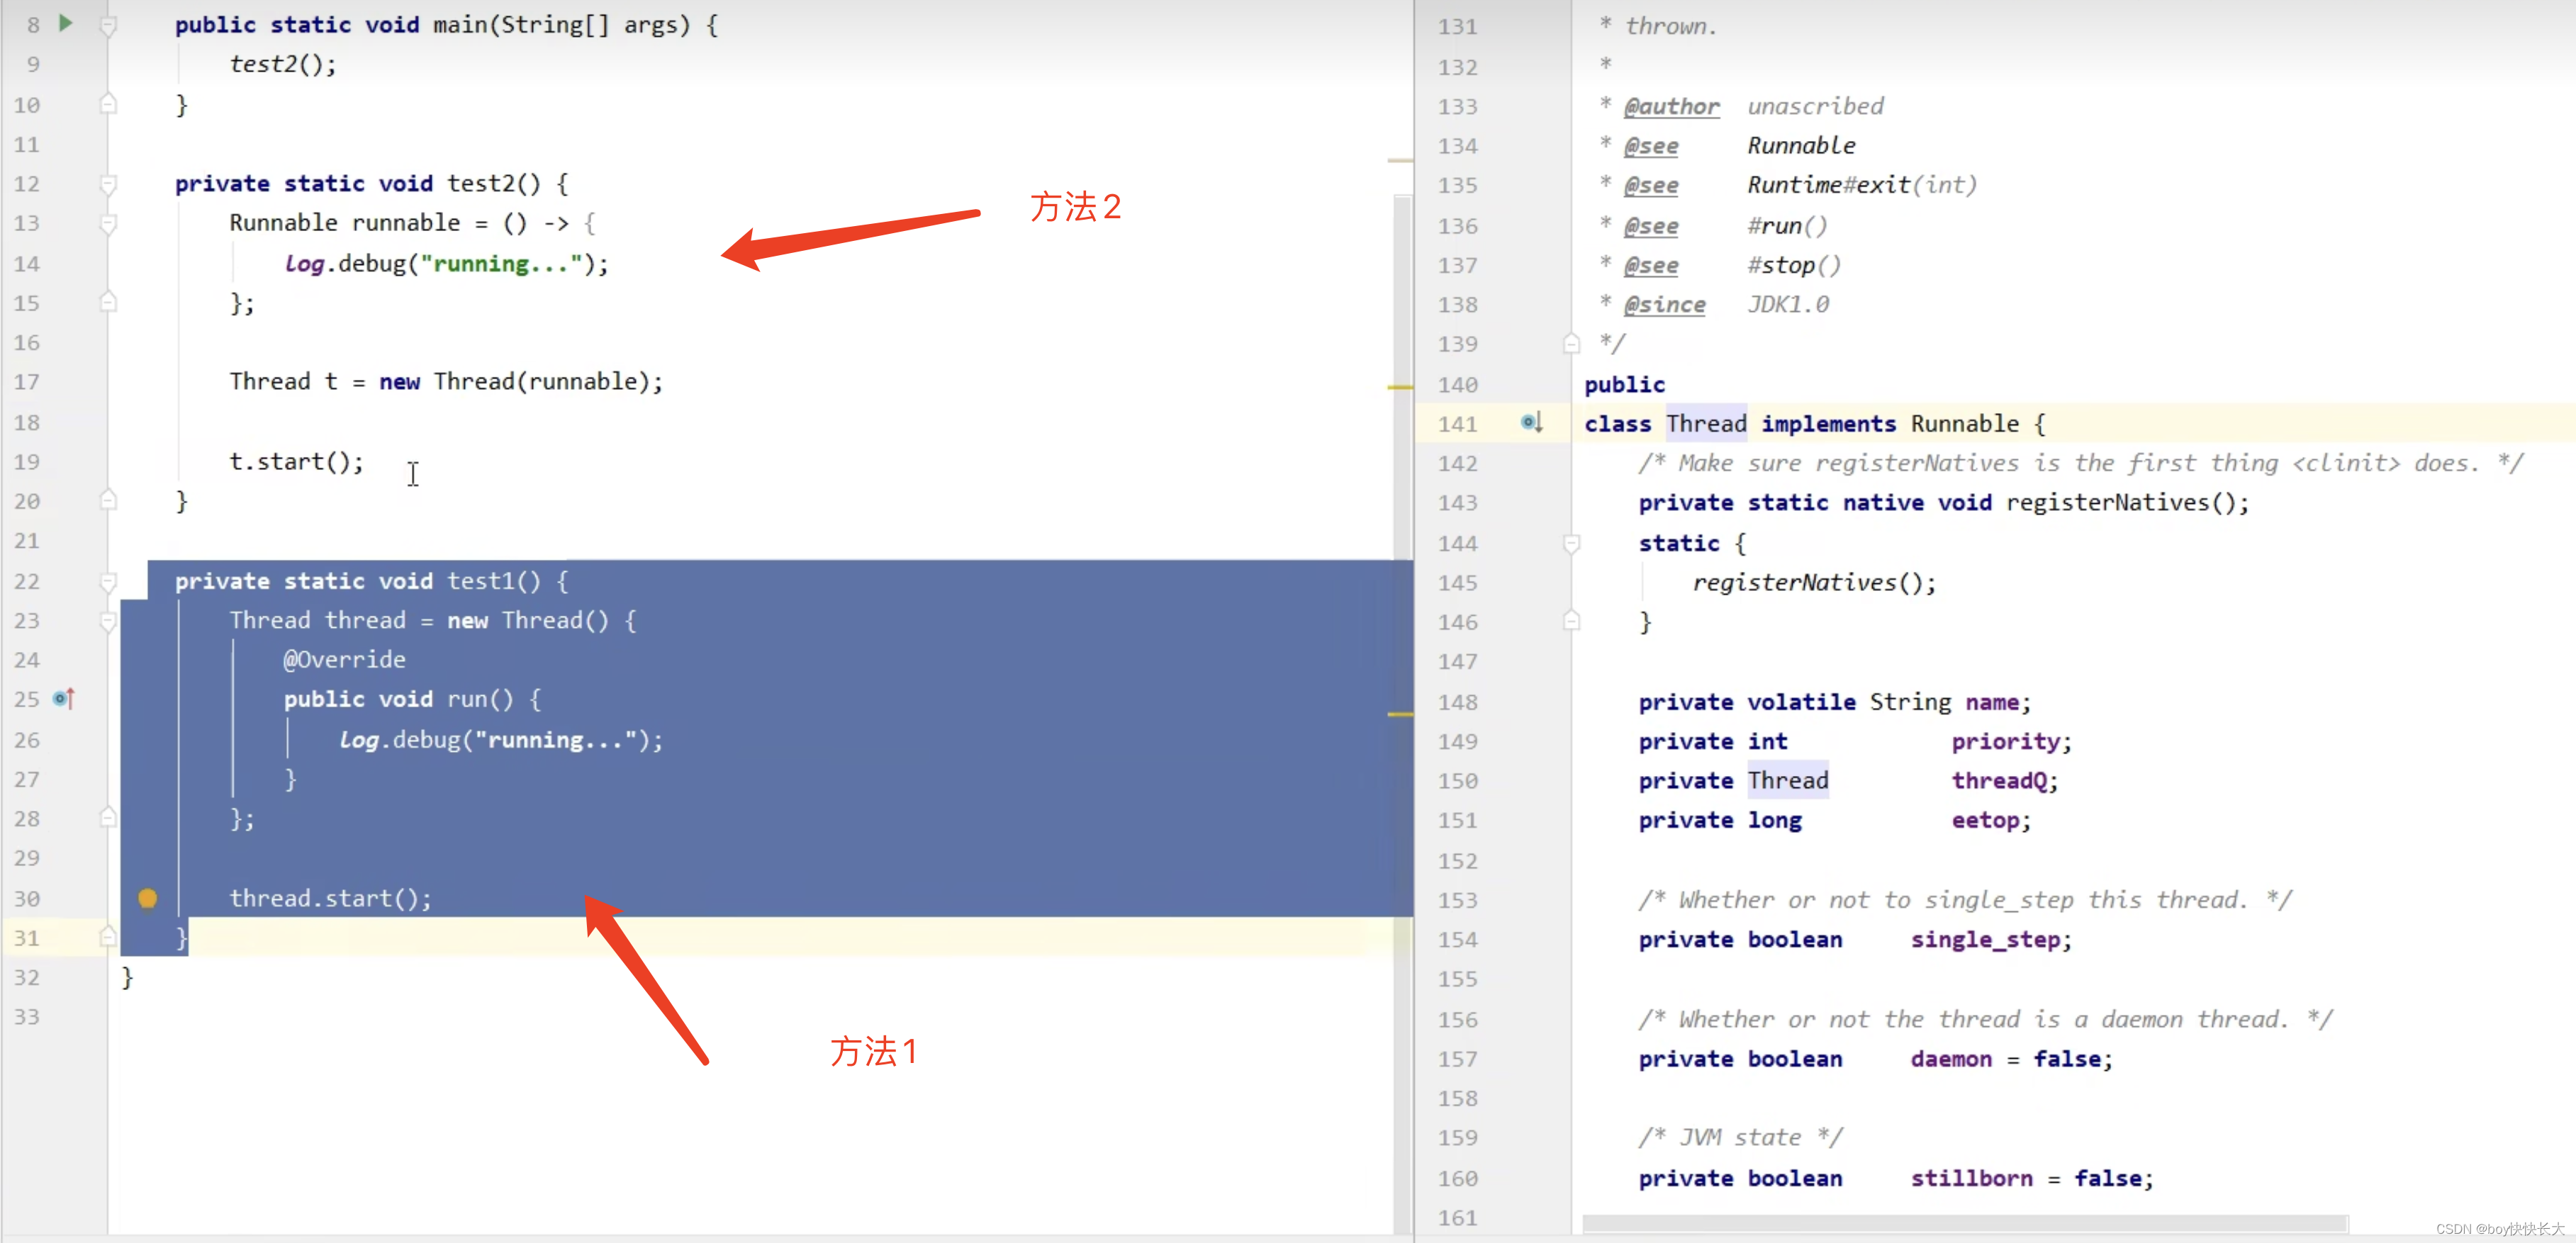Click 'Runnable runnable' declaration on line 13

345,223
